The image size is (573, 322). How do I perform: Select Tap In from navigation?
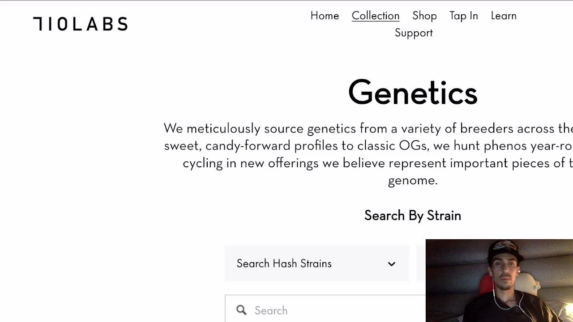(x=463, y=16)
